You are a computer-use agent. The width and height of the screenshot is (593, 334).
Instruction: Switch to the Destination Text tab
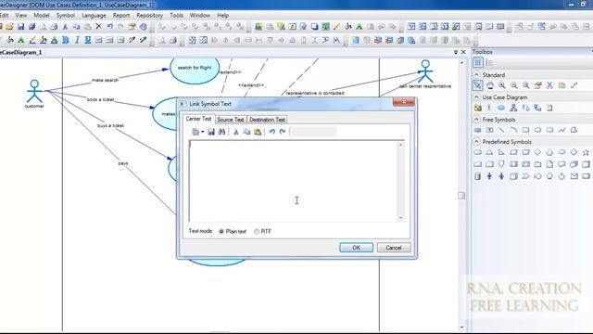click(x=267, y=120)
